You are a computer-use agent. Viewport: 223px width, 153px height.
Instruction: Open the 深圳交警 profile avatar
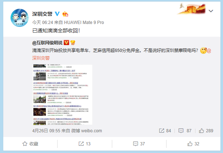pyautogui.click(x=20, y=18)
